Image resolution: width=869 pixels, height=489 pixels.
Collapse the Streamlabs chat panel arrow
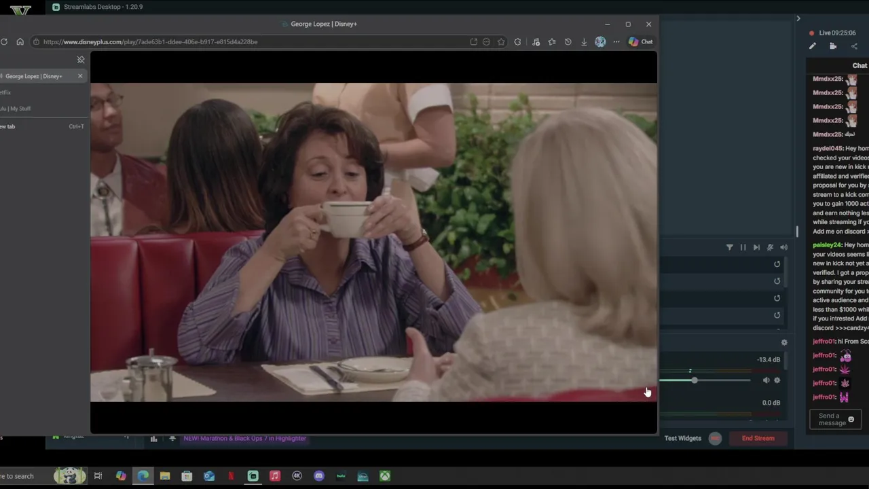[798, 18]
